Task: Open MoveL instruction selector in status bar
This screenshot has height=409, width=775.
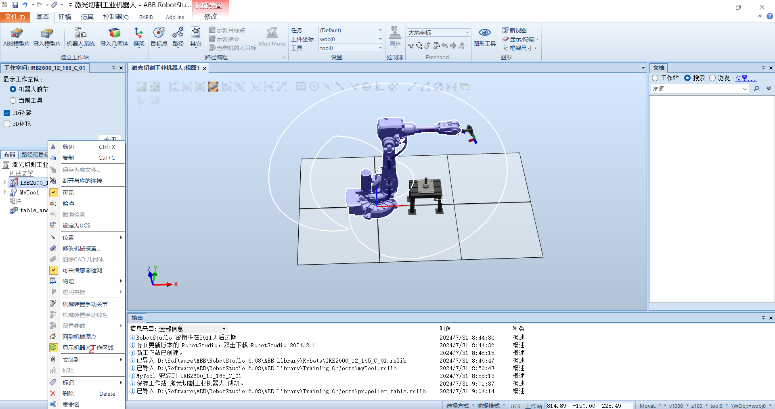Action: tap(650, 406)
